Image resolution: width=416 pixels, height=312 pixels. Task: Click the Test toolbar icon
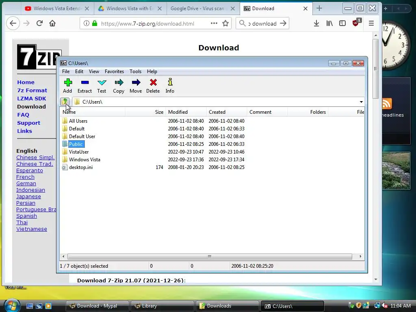pyautogui.click(x=102, y=86)
